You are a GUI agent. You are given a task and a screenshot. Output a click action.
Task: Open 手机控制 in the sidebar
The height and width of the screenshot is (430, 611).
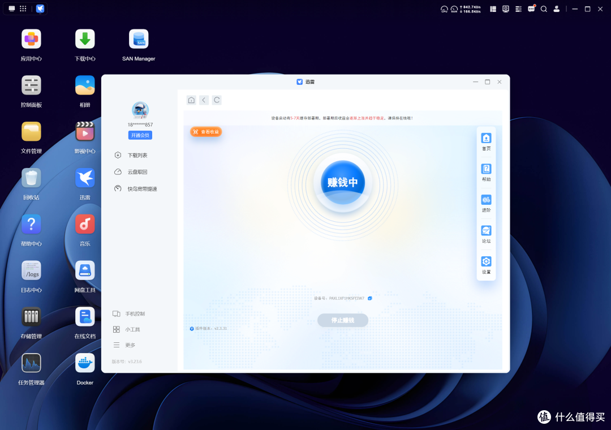click(128, 314)
